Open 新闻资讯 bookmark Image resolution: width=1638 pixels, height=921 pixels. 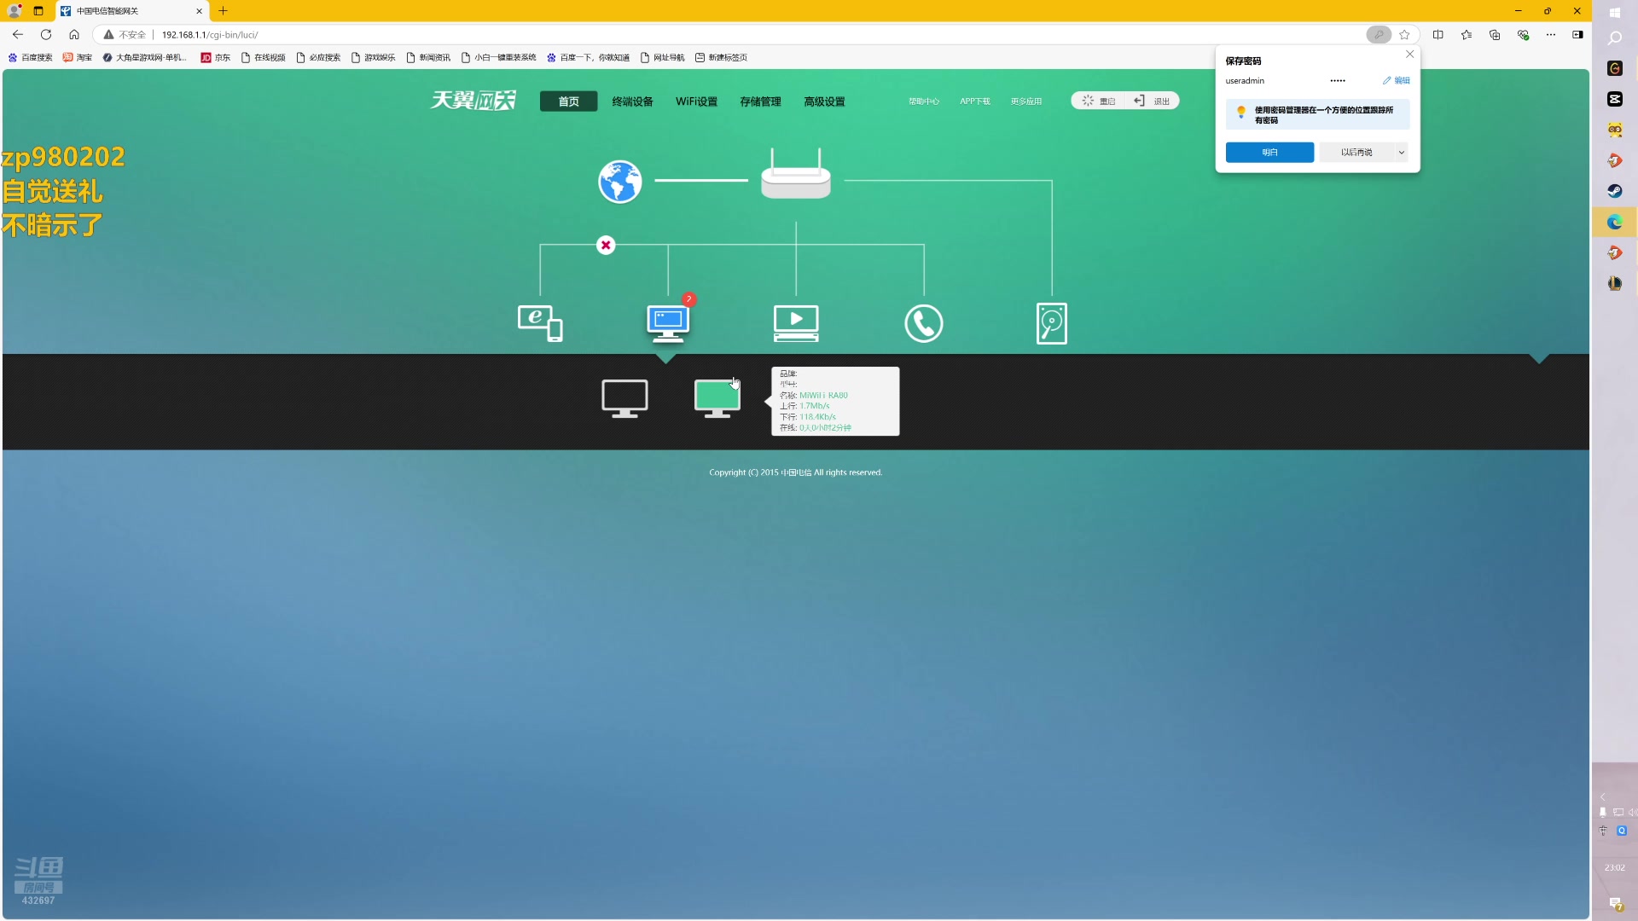click(428, 58)
